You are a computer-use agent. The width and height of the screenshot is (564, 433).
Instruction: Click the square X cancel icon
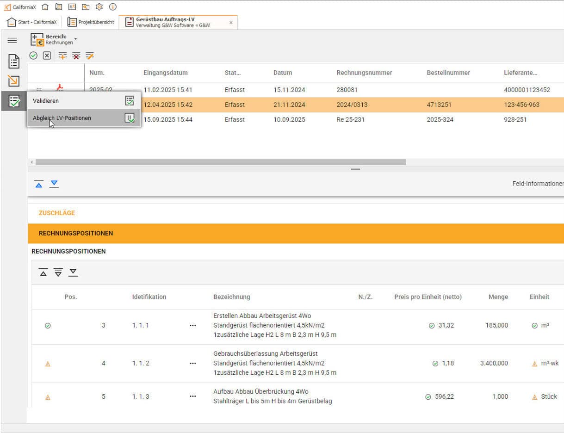(x=47, y=56)
